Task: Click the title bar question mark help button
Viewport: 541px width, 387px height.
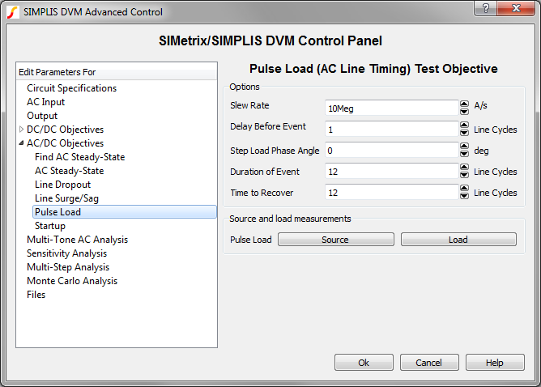Action: 484,9
